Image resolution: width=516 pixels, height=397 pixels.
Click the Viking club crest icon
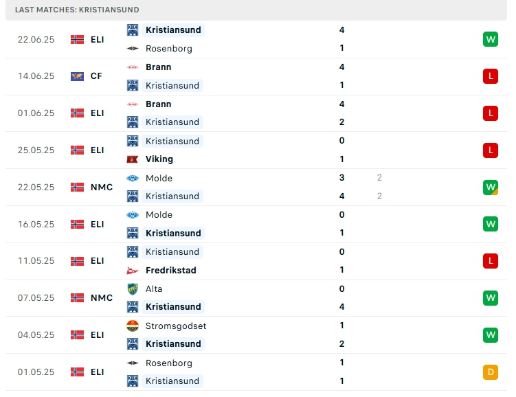133,159
